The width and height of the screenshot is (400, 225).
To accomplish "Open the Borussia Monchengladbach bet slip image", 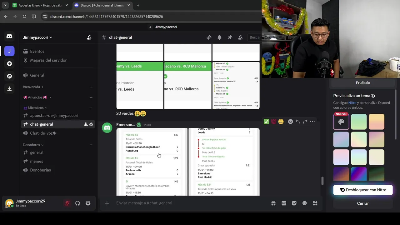I will tap(152, 162).
